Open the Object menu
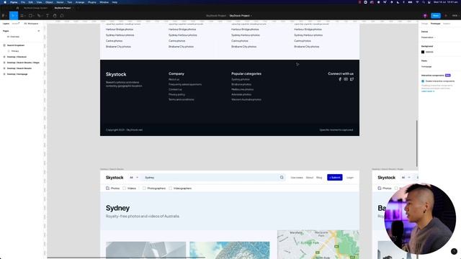The image size is (461, 259). point(49,2)
